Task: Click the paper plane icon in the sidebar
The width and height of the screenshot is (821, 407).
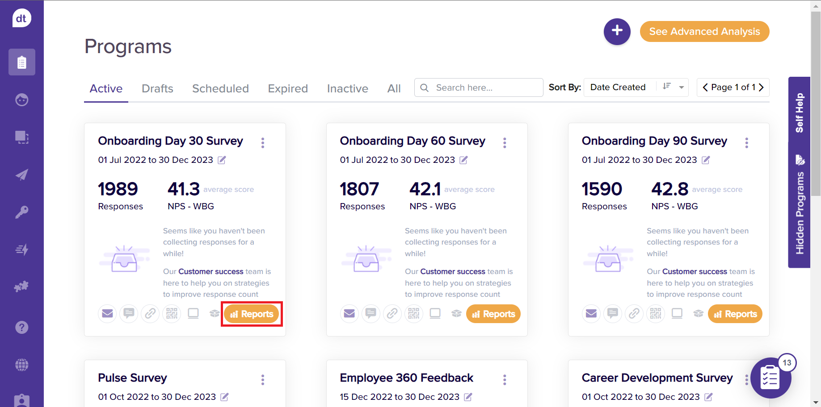Action: (21, 175)
